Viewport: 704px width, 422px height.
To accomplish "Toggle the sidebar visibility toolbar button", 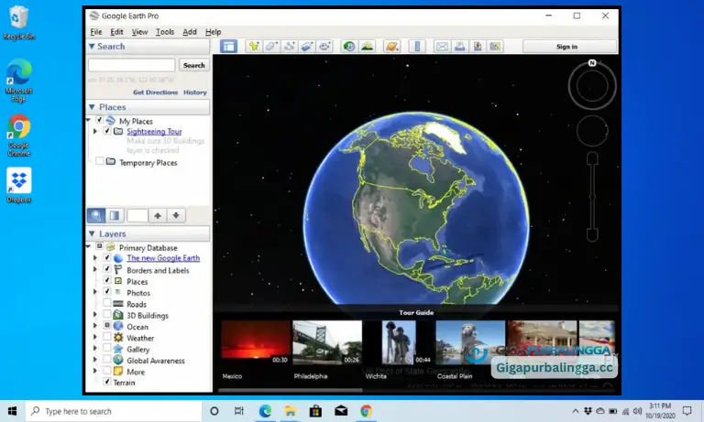I will click(228, 46).
